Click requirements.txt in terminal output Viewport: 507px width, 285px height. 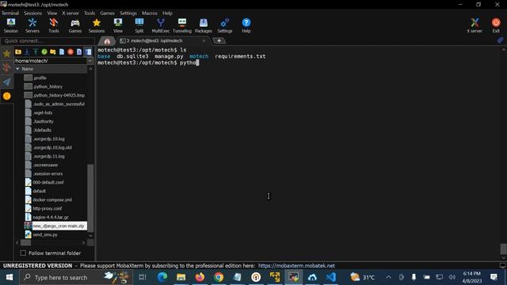240,56
